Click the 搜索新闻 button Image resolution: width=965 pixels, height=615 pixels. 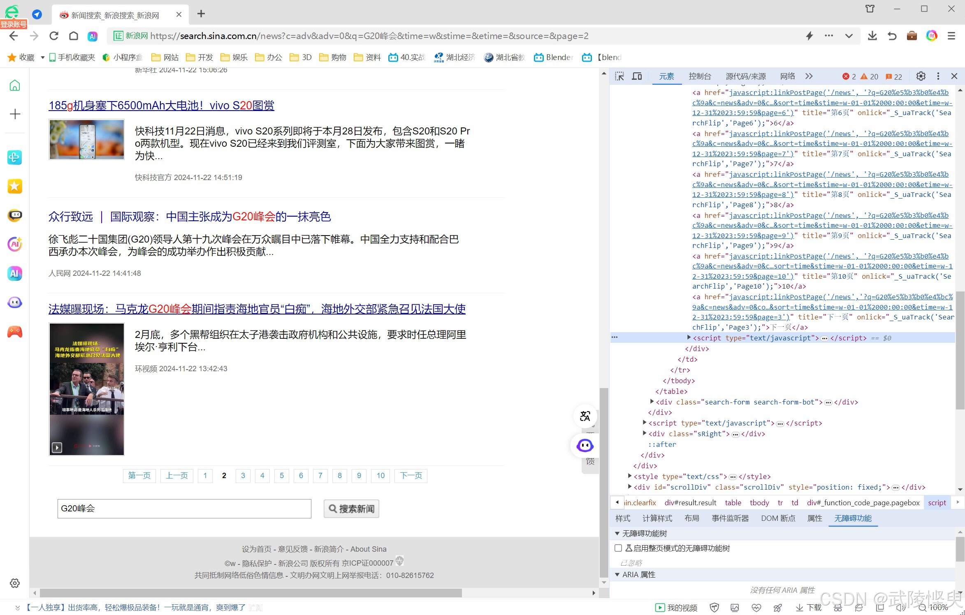(x=351, y=509)
